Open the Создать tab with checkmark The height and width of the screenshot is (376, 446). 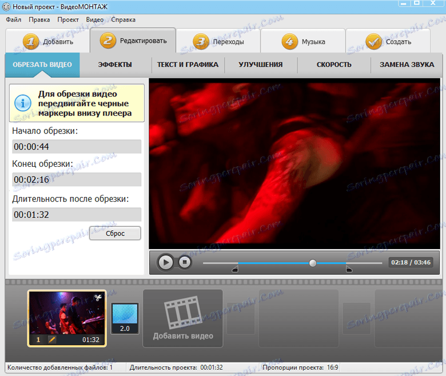[x=388, y=41]
